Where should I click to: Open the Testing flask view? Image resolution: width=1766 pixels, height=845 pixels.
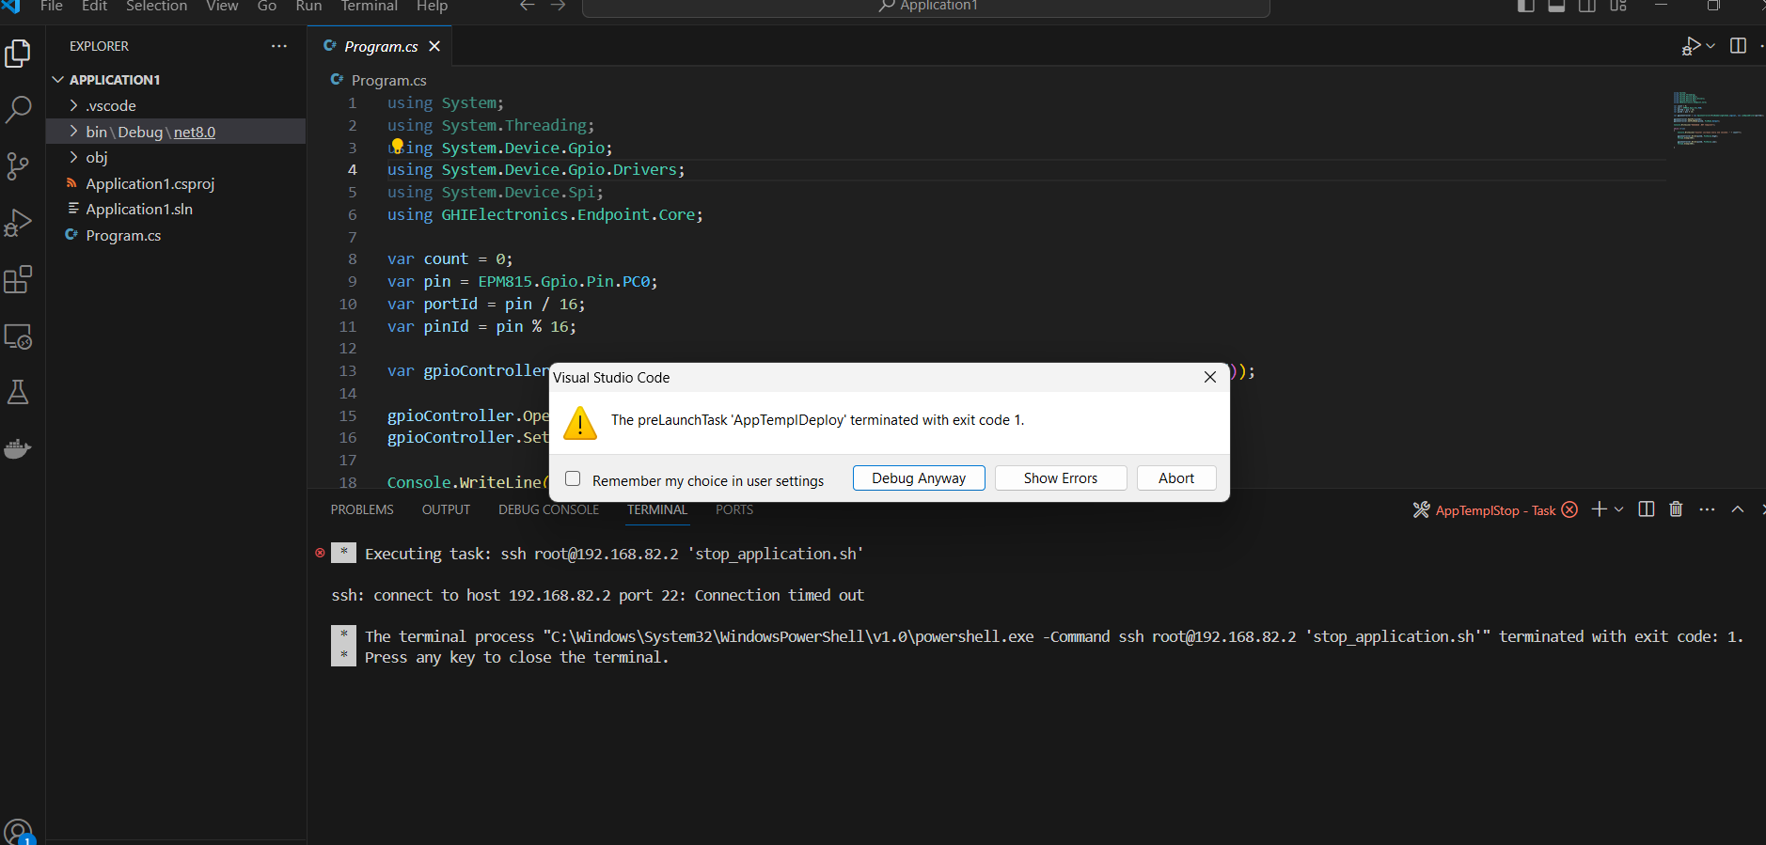[x=18, y=392]
